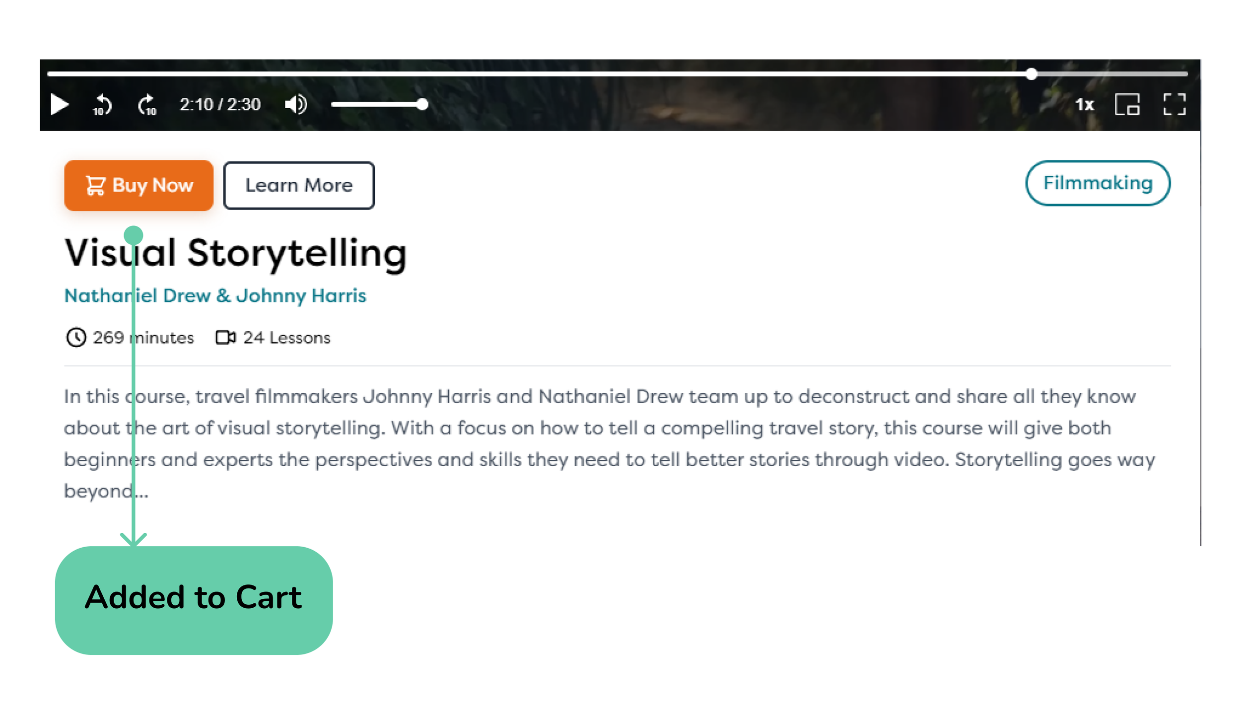
Task: Click the clock icon beside 269 minutes
Action: click(76, 338)
